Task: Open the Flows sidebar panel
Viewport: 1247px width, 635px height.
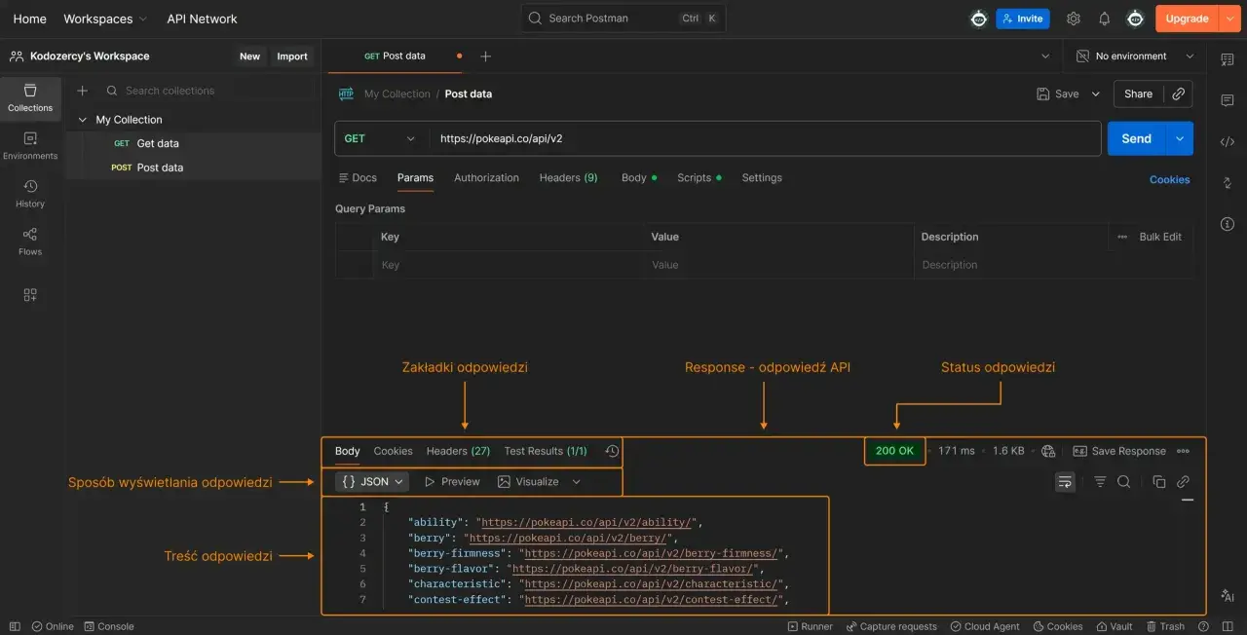Action: click(x=30, y=242)
